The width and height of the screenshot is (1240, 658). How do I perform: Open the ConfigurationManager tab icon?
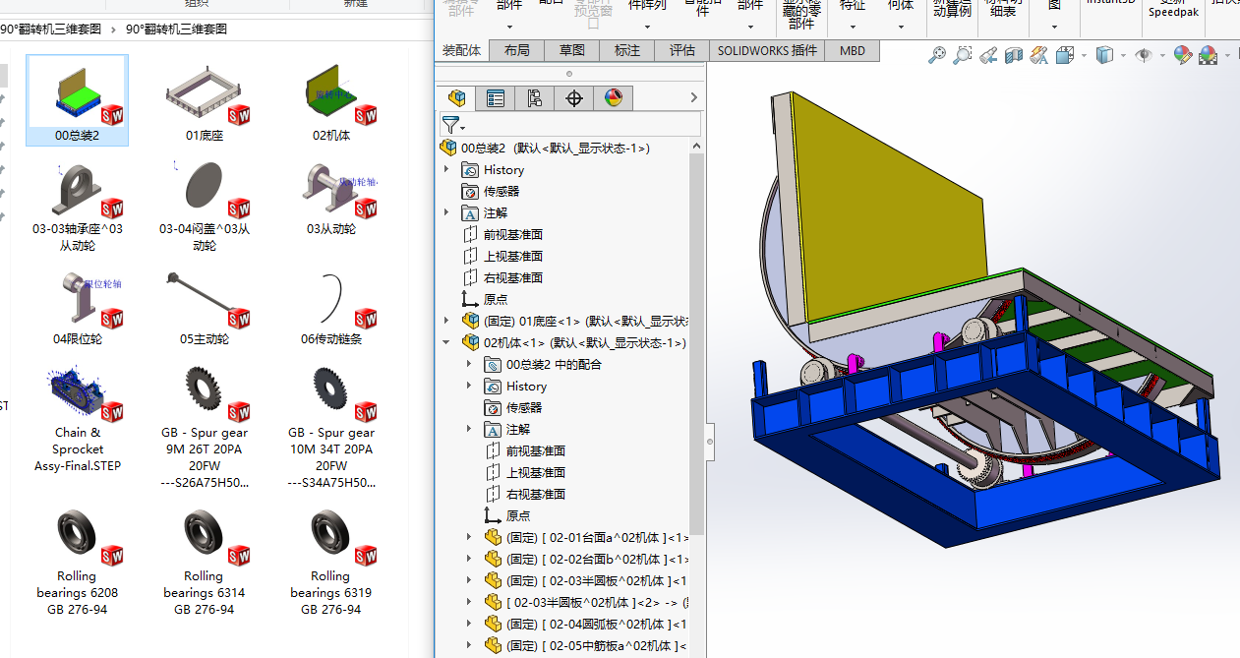pyautogui.click(x=535, y=98)
